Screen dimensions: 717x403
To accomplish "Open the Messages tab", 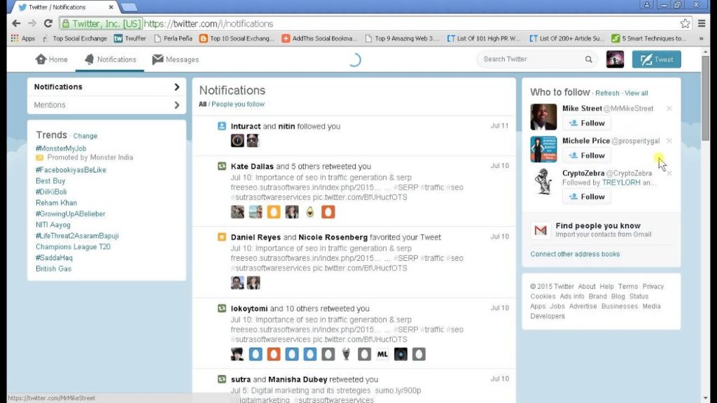I will click(x=176, y=59).
